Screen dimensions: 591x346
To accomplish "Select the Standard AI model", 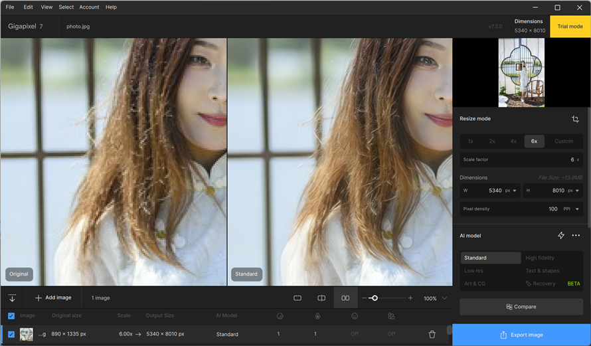I will (490, 258).
